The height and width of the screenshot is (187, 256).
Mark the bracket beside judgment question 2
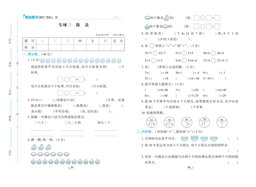click(232, 150)
